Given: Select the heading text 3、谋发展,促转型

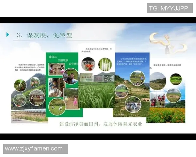Looking at the screenshot, I should click(44, 35).
